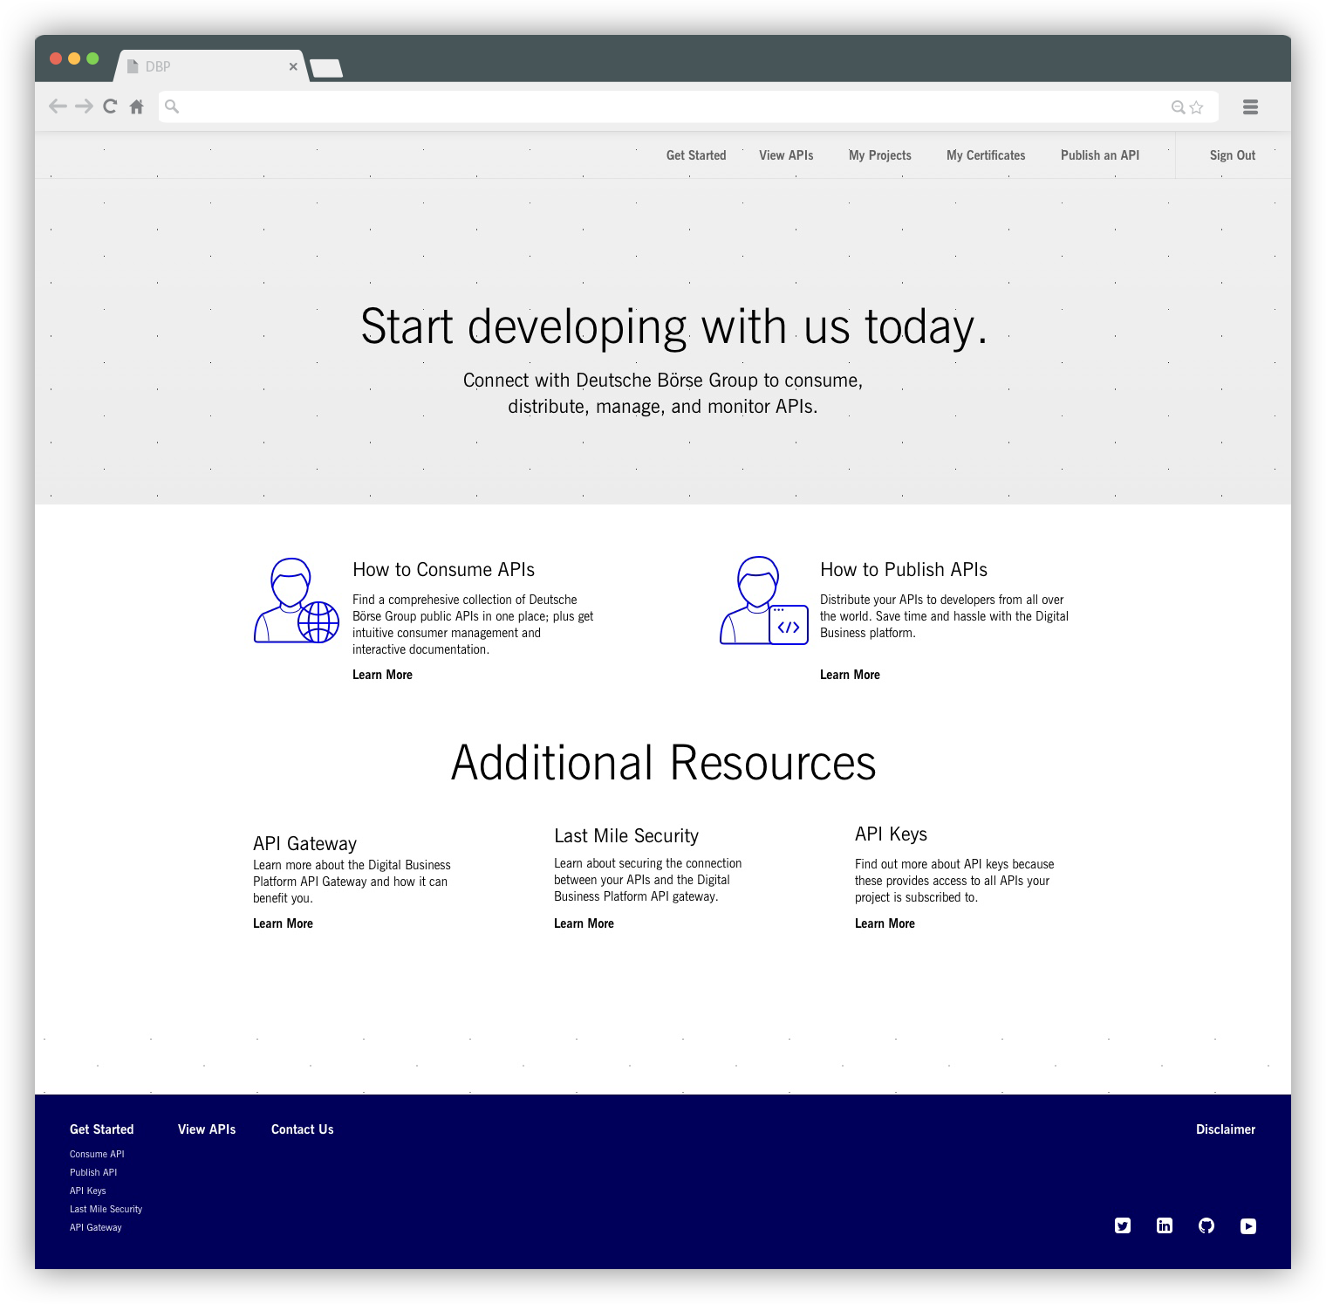This screenshot has height=1304, width=1326.
Task: Go to My Certificates
Action: click(x=986, y=155)
